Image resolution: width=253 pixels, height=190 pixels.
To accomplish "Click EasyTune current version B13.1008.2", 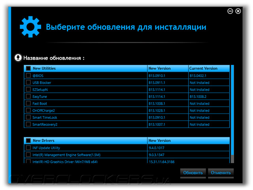I will tap(198, 97).
